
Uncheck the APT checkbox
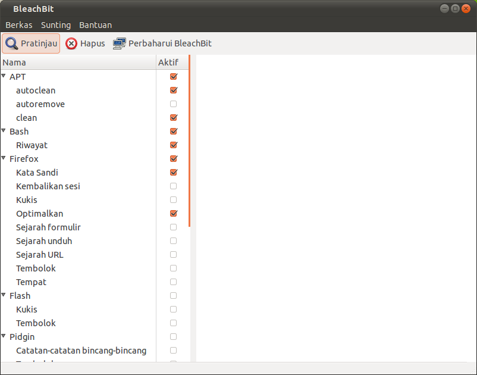point(174,76)
